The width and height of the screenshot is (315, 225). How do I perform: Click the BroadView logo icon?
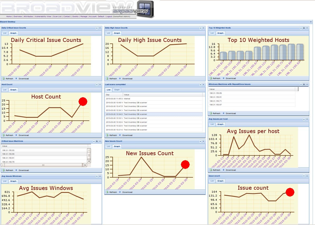(145, 9)
